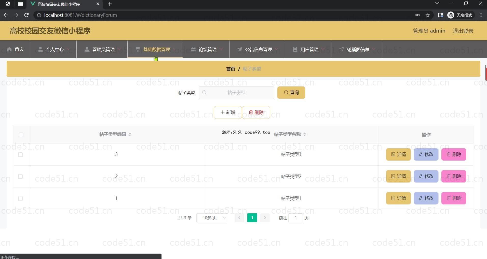Bookmark this page with star icon

(428, 15)
